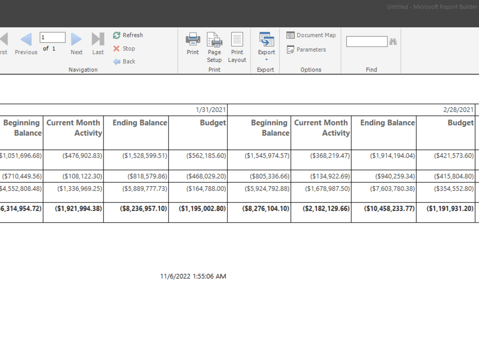Click the First page arrow icon
This screenshot has height=359, width=479.
coord(4,39)
